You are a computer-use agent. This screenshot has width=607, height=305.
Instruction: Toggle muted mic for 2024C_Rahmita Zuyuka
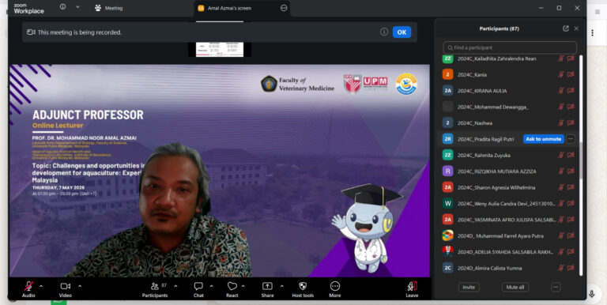point(561,155)
